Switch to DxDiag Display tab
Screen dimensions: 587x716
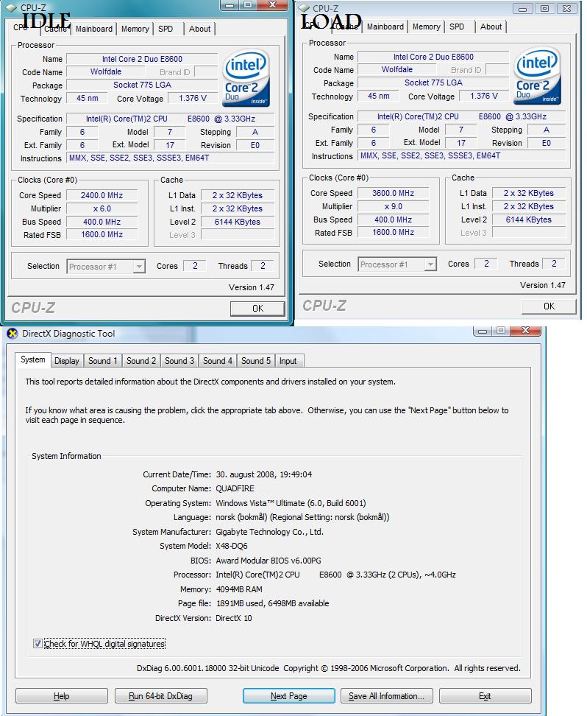pyautogui.click(x=67, y=361)
